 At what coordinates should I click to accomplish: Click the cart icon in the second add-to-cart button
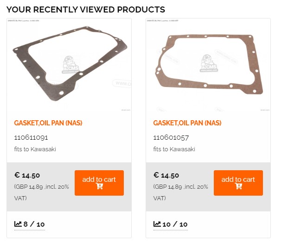coord(238,186)
